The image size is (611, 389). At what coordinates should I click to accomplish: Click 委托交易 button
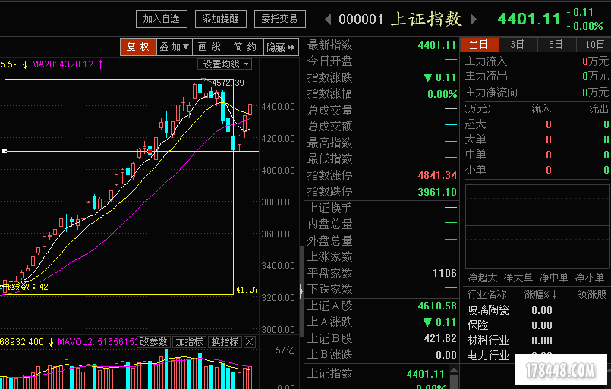[x=280, y=19]
